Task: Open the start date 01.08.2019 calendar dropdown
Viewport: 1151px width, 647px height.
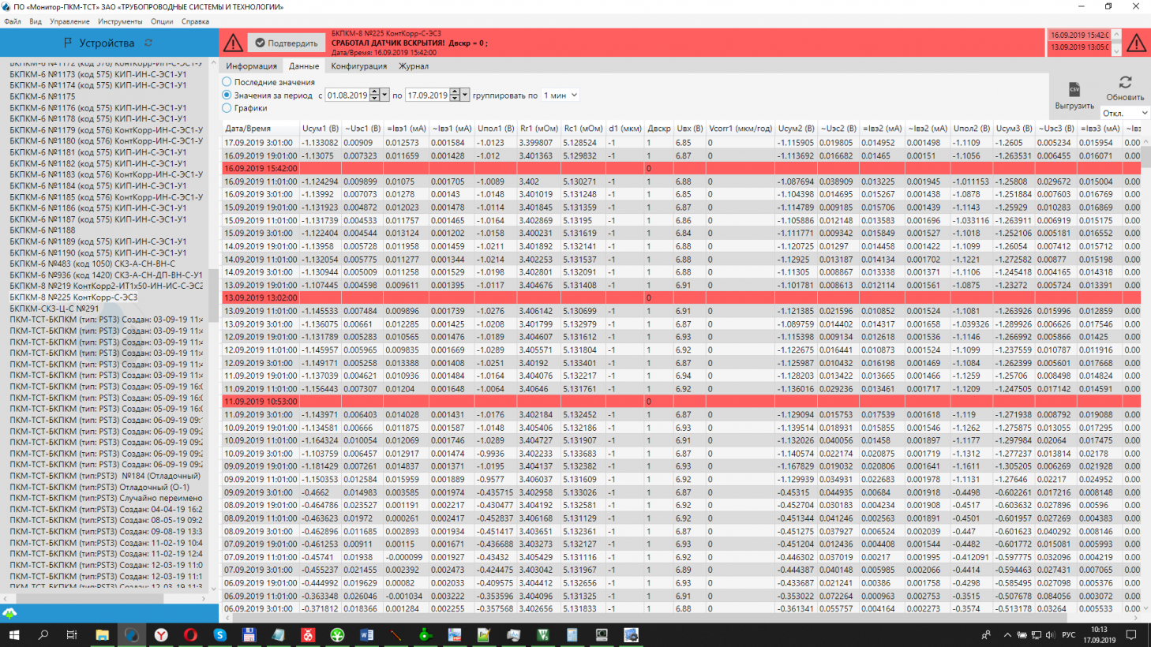Action: coord(384,95)
